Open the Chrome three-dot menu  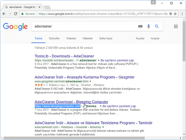click(x=182, y=14)
